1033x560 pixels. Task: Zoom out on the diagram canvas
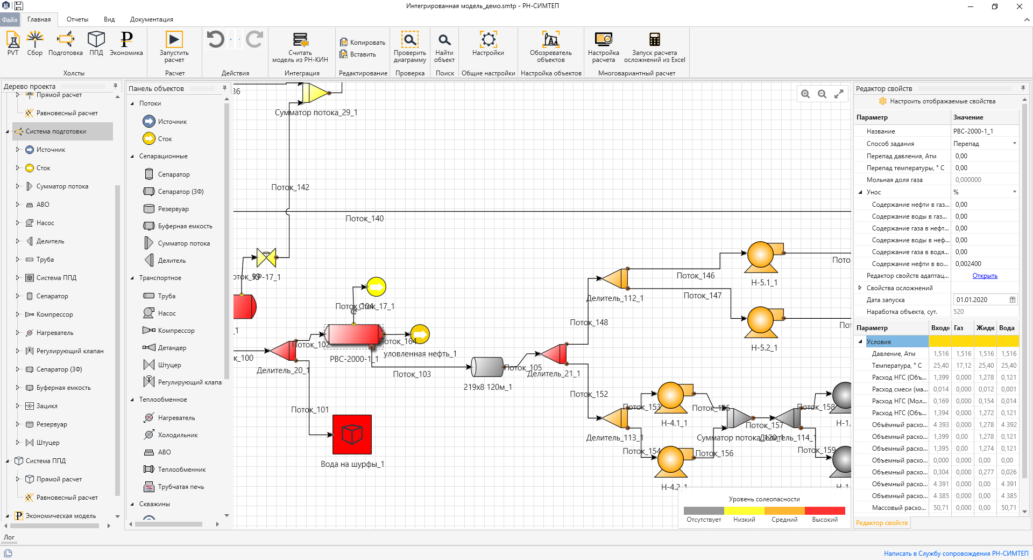(822, 94)
